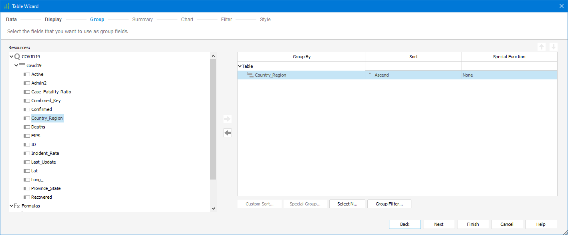The image size is (568, 235).
Task: Click the move up arrow icon
Action: (x=542, y=47)
